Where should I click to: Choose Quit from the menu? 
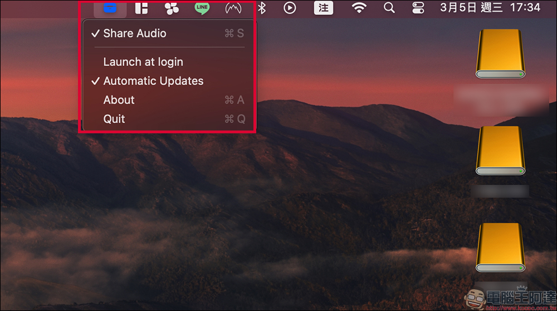pos(114,119)
